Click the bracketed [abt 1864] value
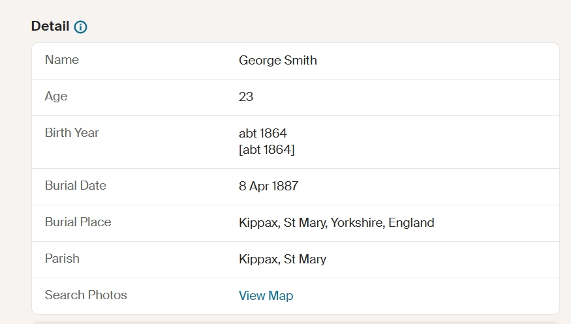The image size is (571, 324). tap(266, 149)
